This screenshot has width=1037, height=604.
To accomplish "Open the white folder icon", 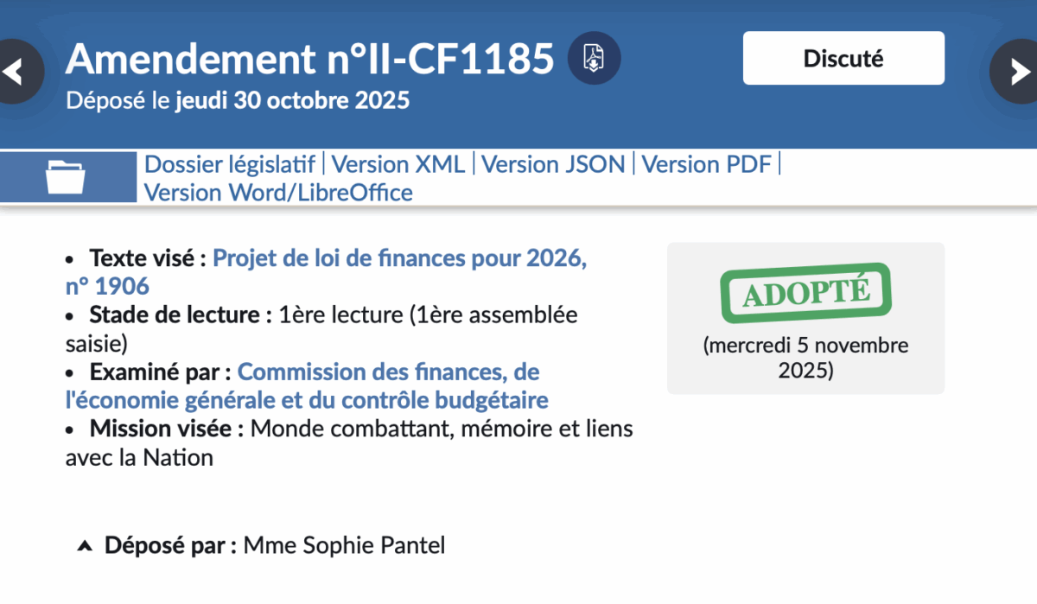I will pyautogui.click(x=66, y=177).
